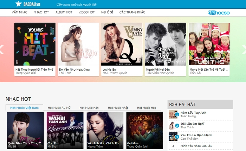The height and width of the screenshot is (151, 246).
Task: Click rank 1 badge for Nắm Lấy Tay Anh
Action: (177, 114)
